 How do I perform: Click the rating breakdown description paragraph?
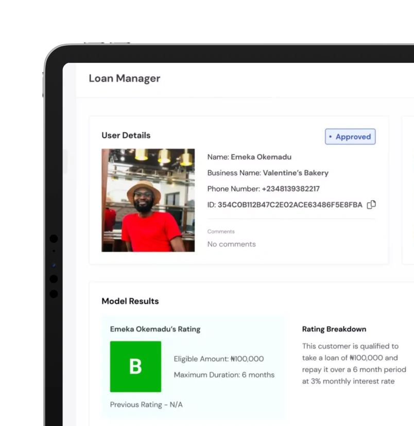point(354,364)
